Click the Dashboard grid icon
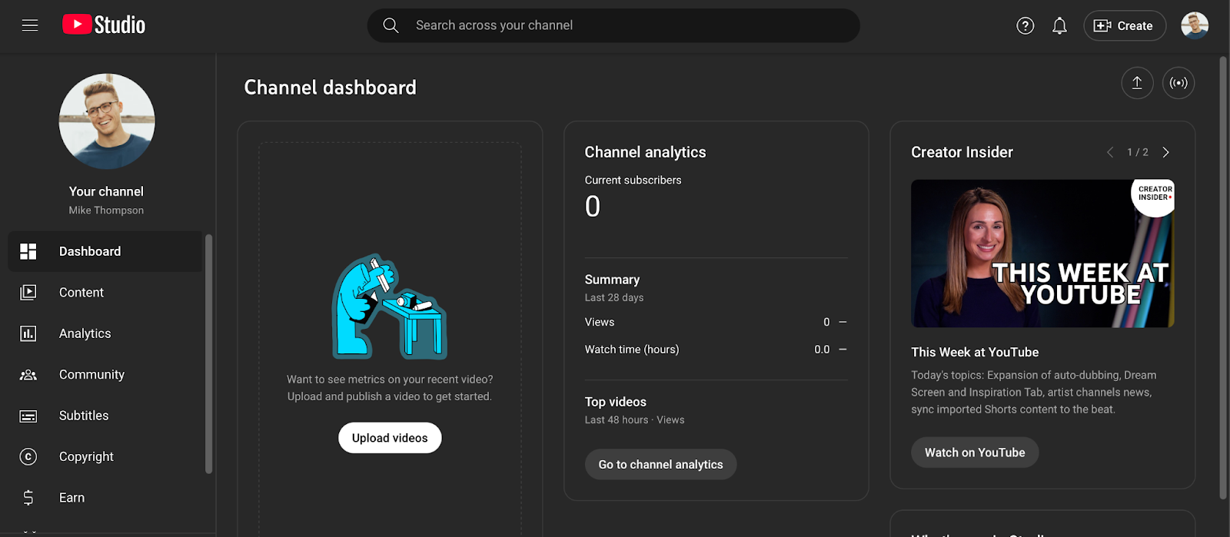This screenshot has width=1230, height=537. (x=28, y=251)
